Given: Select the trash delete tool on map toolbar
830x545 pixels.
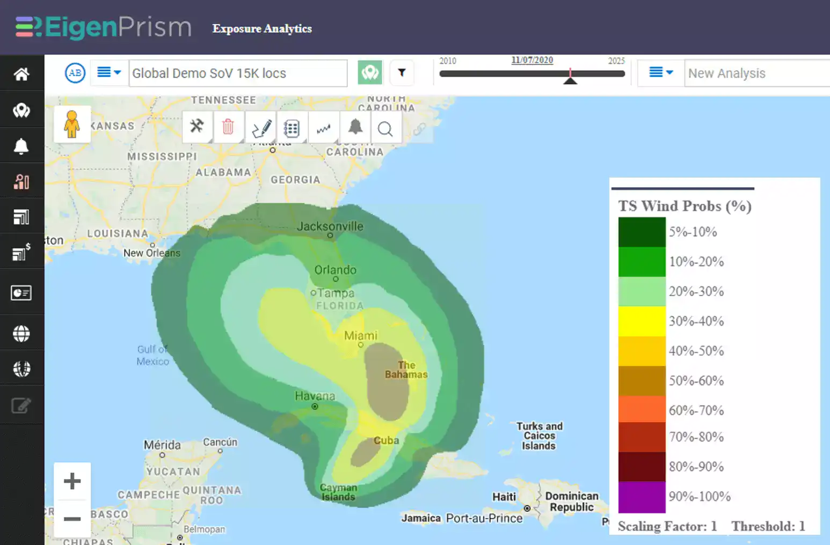Looking at the screenshot, I should pos(228,127).
